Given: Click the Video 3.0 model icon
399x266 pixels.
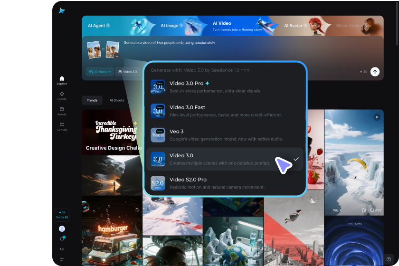Looking at the screenshot, I should coord(158,159).
